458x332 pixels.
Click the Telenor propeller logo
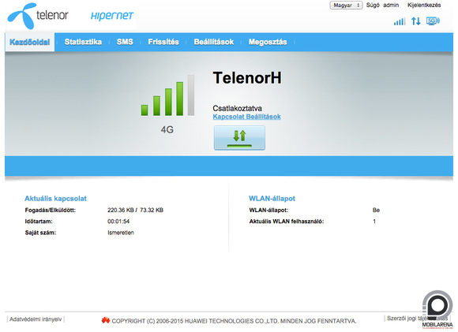22,16
